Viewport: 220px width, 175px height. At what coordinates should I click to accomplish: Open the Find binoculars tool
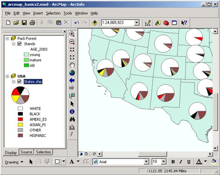tap(72, 119)
